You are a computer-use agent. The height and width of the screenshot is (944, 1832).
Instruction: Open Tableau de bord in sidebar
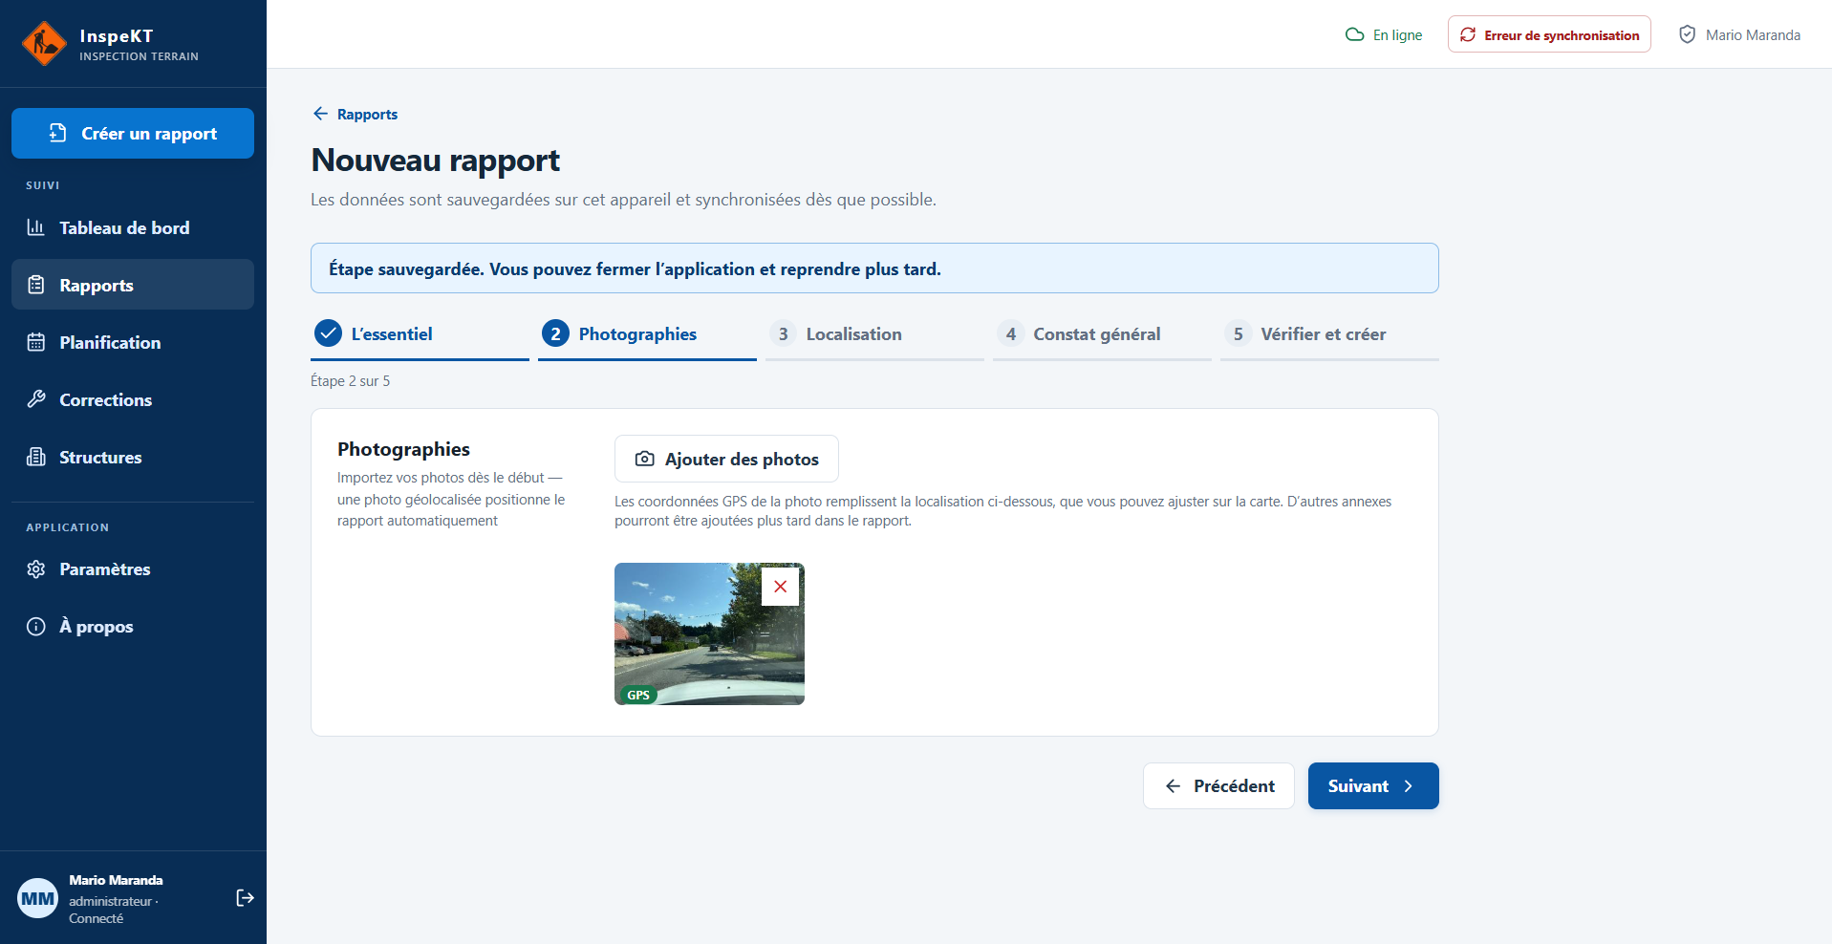[133, 227]
